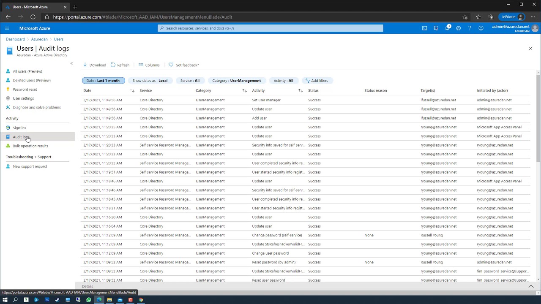
Task: Open Sign-ins under Activity
Action: click(19, 128)
